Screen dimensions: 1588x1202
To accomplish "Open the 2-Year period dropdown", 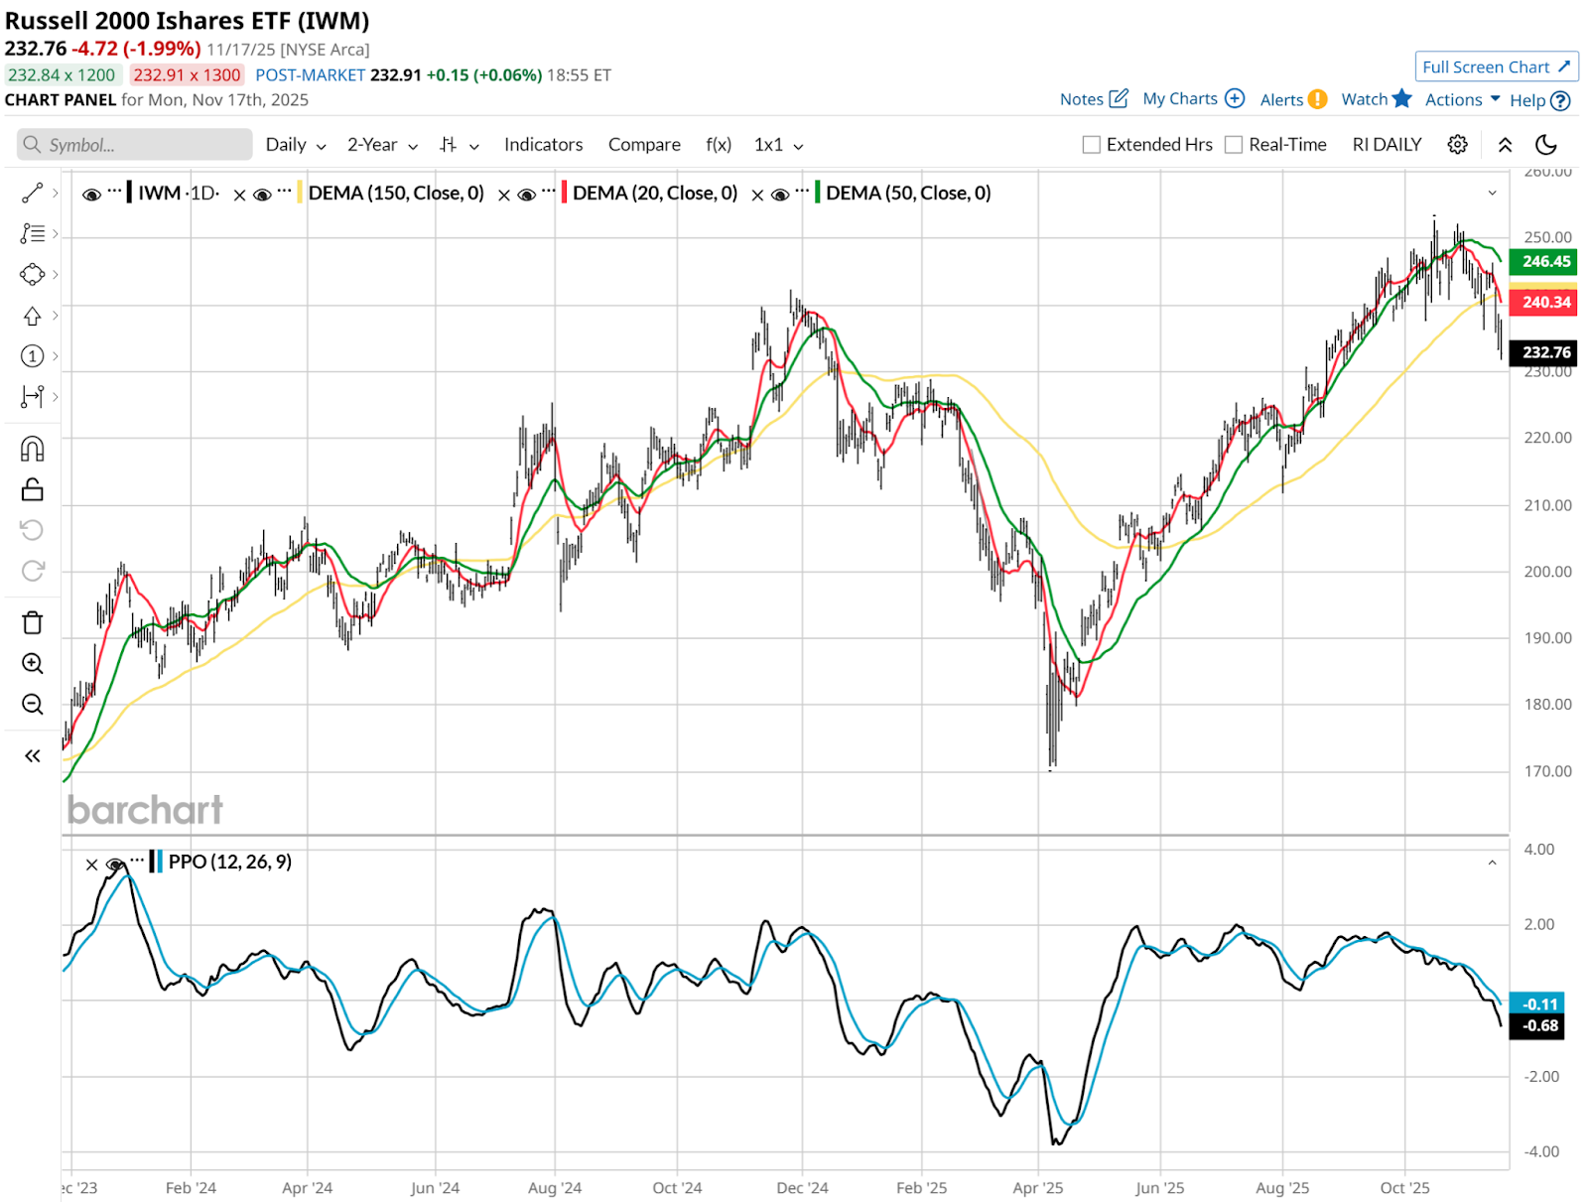I will click(x=382, y=145).
